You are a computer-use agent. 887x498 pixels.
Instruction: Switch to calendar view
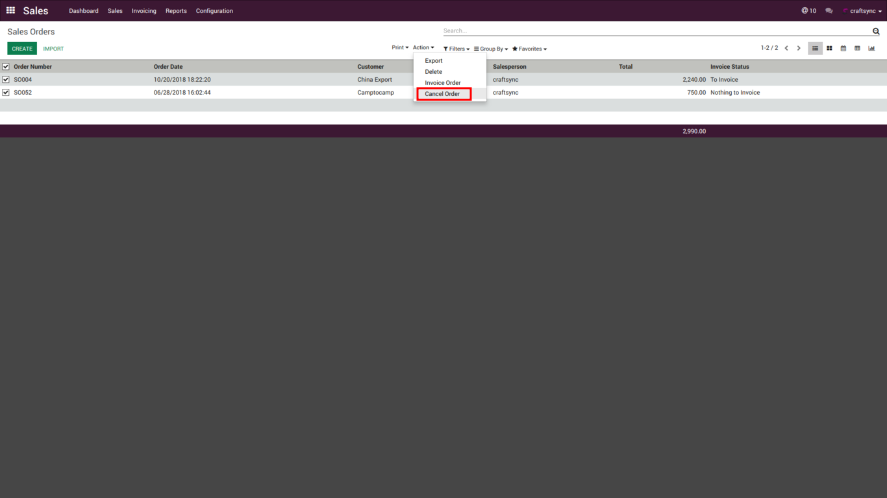843,49
